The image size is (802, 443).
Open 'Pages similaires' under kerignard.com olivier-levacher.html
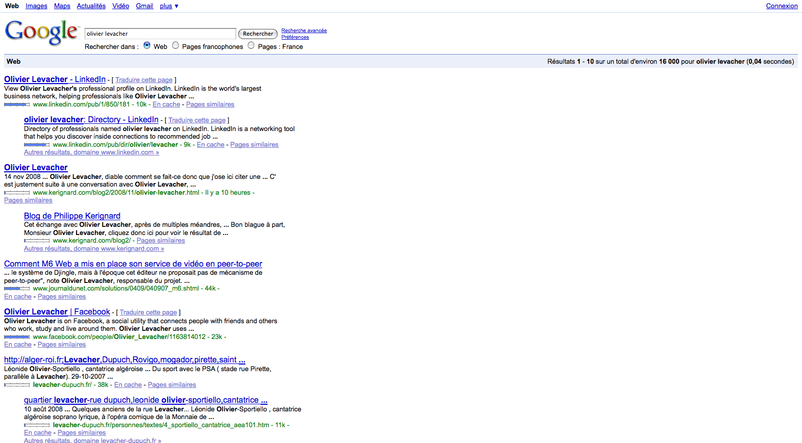28,200
